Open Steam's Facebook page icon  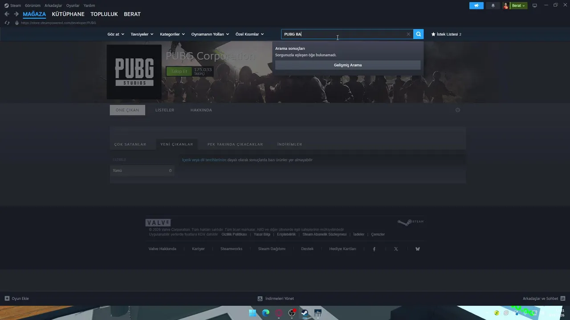coord(374,249)
